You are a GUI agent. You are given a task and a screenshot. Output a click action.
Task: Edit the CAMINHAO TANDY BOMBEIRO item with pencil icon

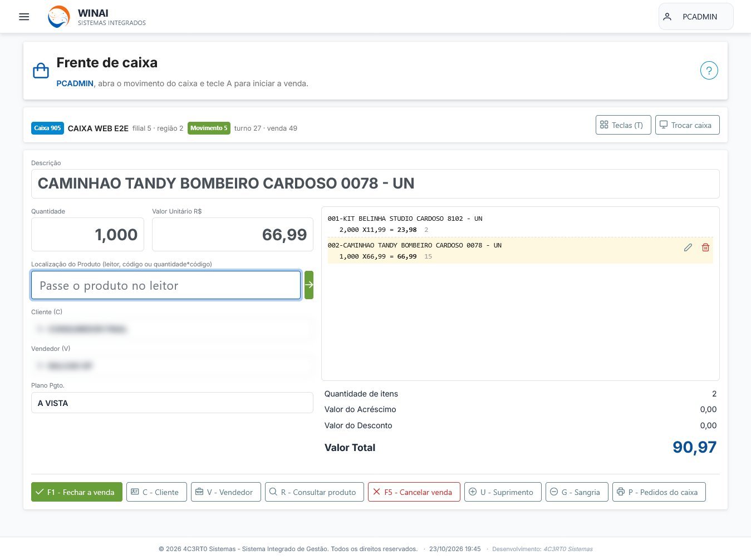tap(688, 247)
